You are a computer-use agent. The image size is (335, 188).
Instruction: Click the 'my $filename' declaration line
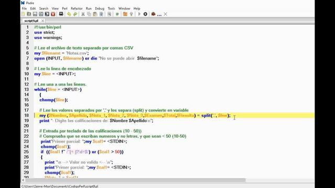click(61, 53)
